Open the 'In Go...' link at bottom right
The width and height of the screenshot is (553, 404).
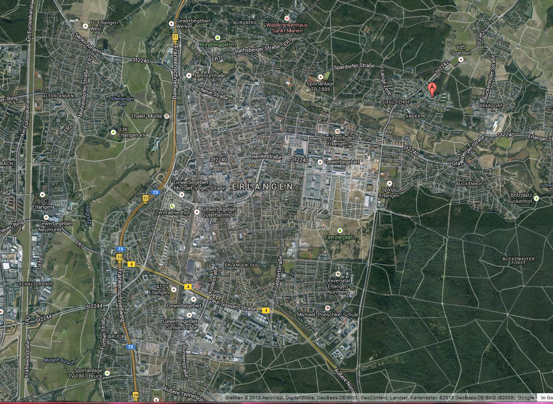point(546,398)
